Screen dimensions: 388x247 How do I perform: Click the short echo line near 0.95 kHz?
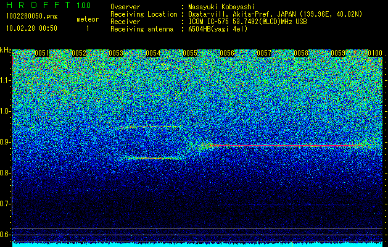coord(152,127)
